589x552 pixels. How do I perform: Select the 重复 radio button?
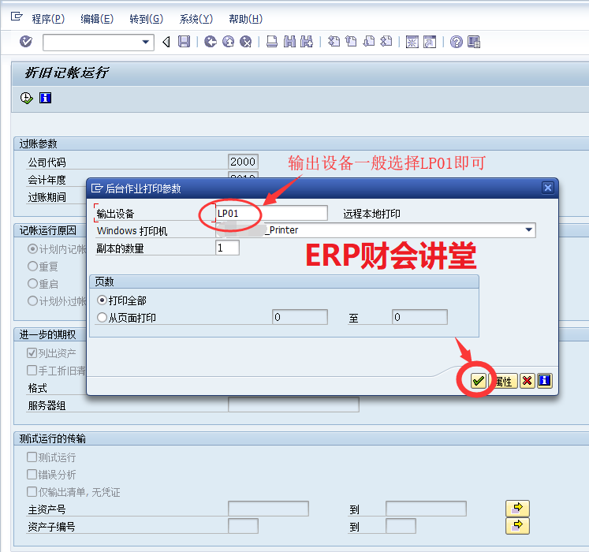[x=32, y=266]
